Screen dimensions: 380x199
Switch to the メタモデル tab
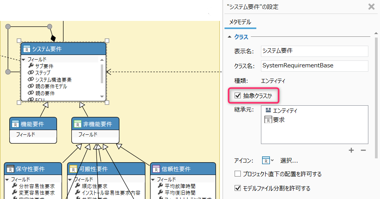point(240,22)
